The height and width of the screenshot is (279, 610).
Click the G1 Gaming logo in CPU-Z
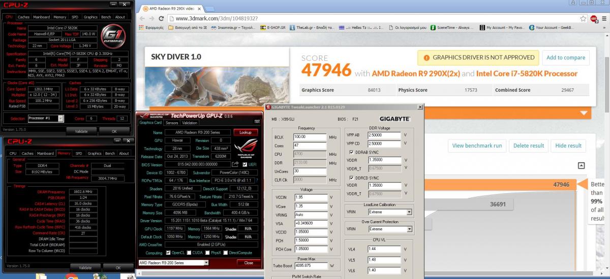(112, 36)
